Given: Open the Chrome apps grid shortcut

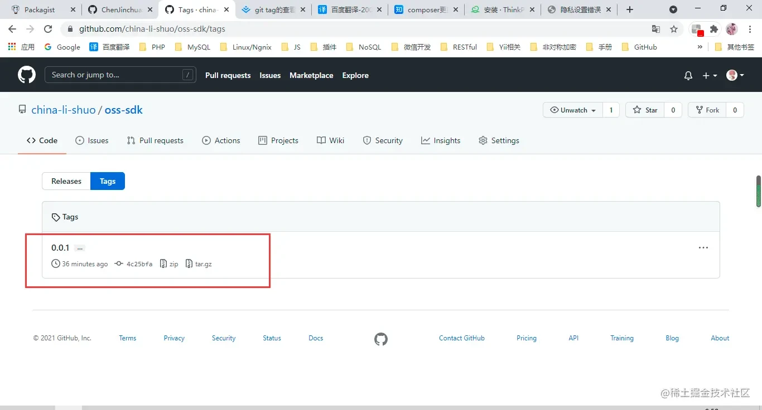Looking at the screenshot, I should point(12,47).
